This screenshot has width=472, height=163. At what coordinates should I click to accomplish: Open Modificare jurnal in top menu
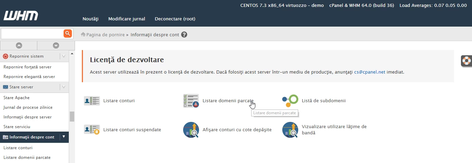coord(126,19)
